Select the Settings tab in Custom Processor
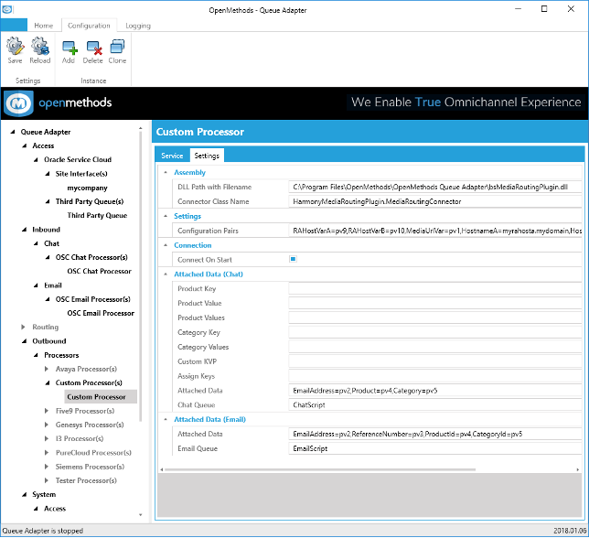 point(207,156)
